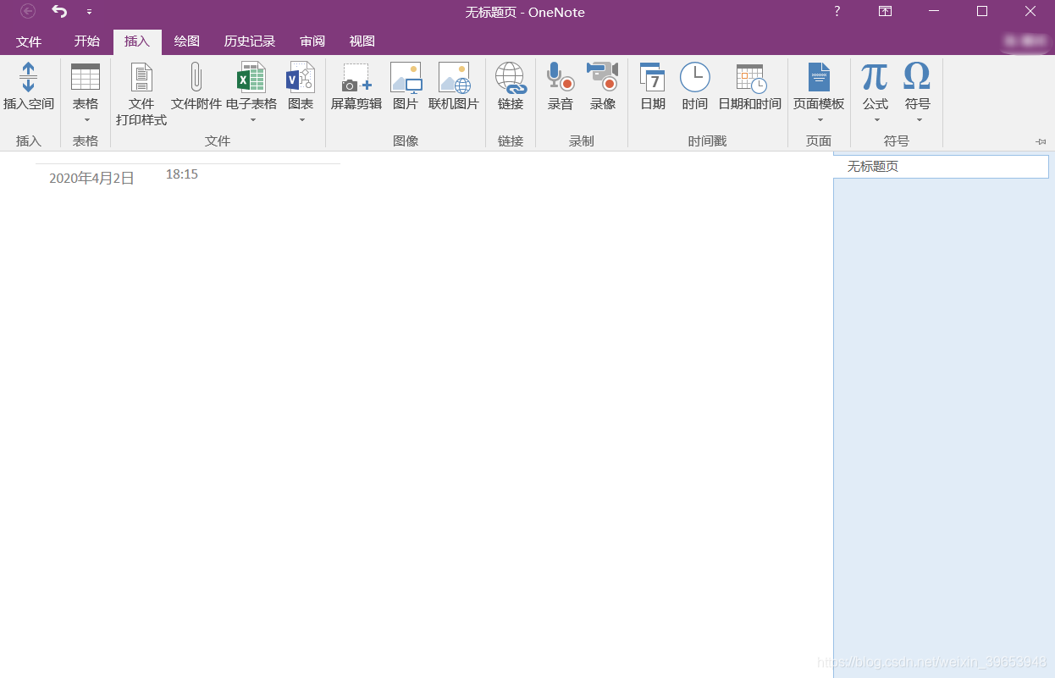Switch to the Review (审阅) tab
This screenshot has height=678, width=1055.
tap(312, 41)
